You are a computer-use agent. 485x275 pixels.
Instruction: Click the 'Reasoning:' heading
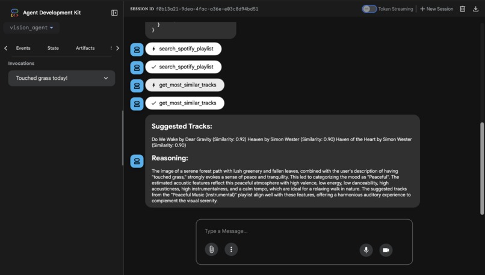[x=170, y=158]
